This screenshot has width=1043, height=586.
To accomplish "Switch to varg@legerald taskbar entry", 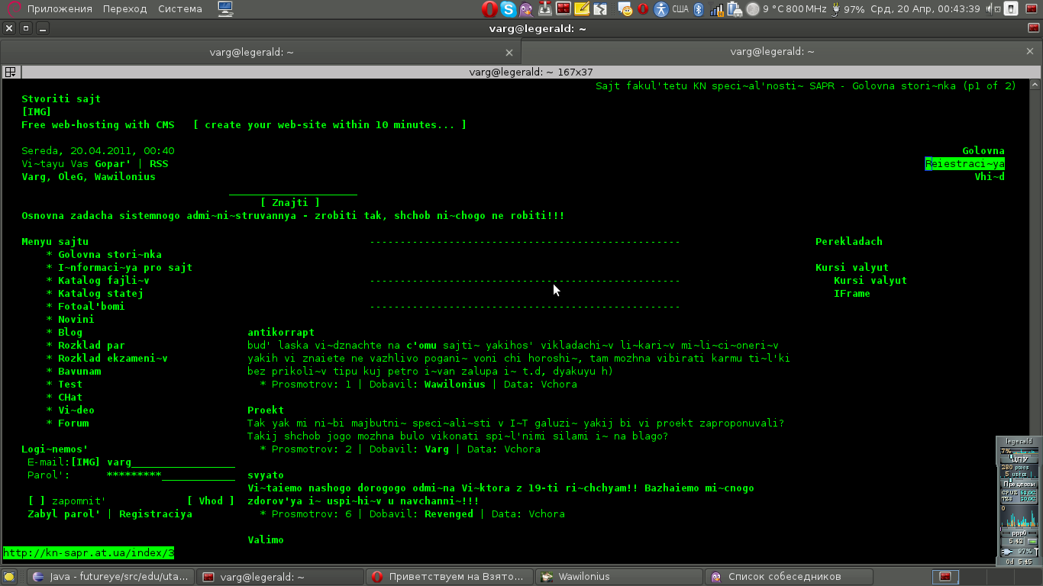I will pyautogui.click(x=281, y=577).
